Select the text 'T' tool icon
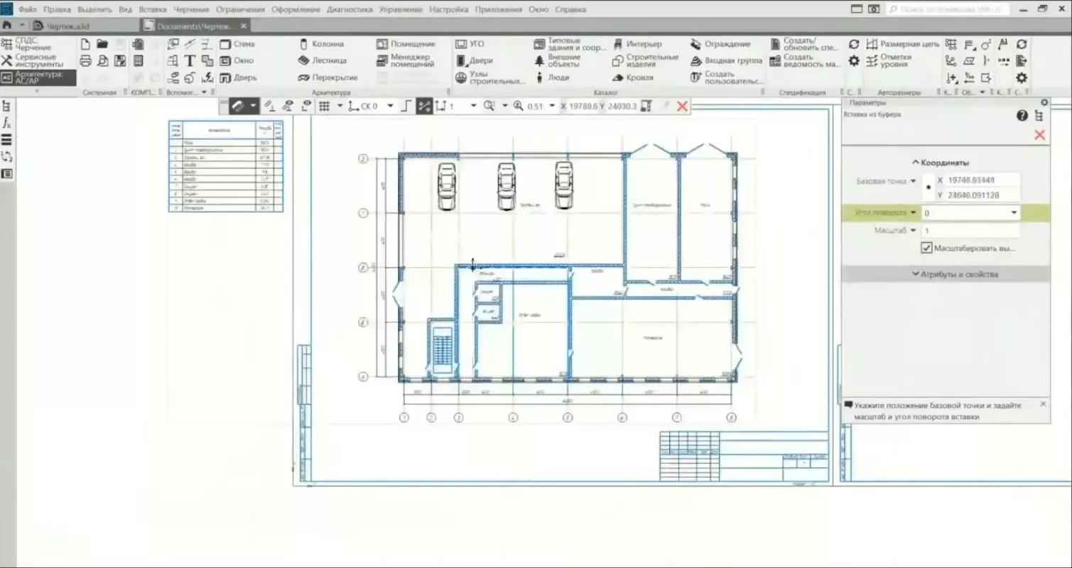The width and height of the screenshot is (1072, 568). tap(190, 61)
